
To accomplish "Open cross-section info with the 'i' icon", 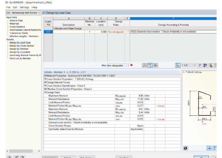I will pyautogui.click(x=185, y=148).
